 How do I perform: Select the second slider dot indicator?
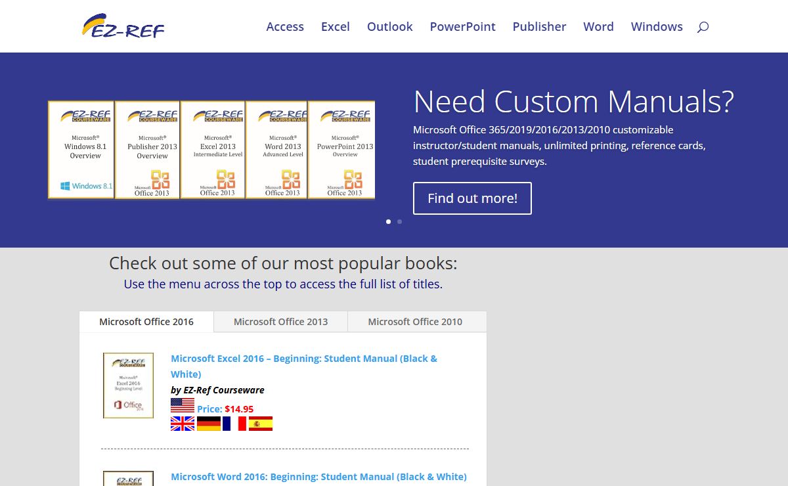[x=399, y=221]
